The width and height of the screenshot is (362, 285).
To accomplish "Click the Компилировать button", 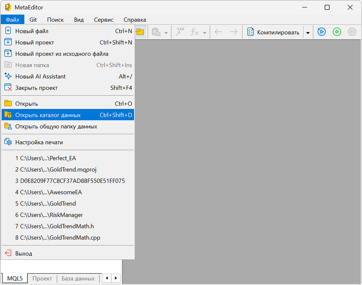I will pos(274,32).
